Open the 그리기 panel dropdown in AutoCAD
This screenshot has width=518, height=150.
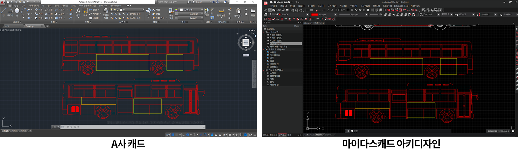17,22
